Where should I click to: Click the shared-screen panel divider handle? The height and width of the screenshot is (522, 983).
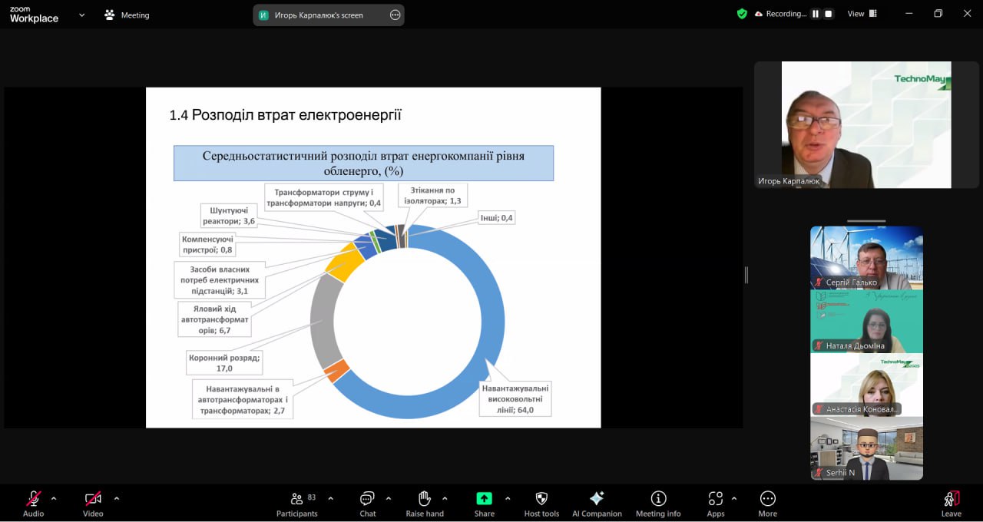coord(746,275)
